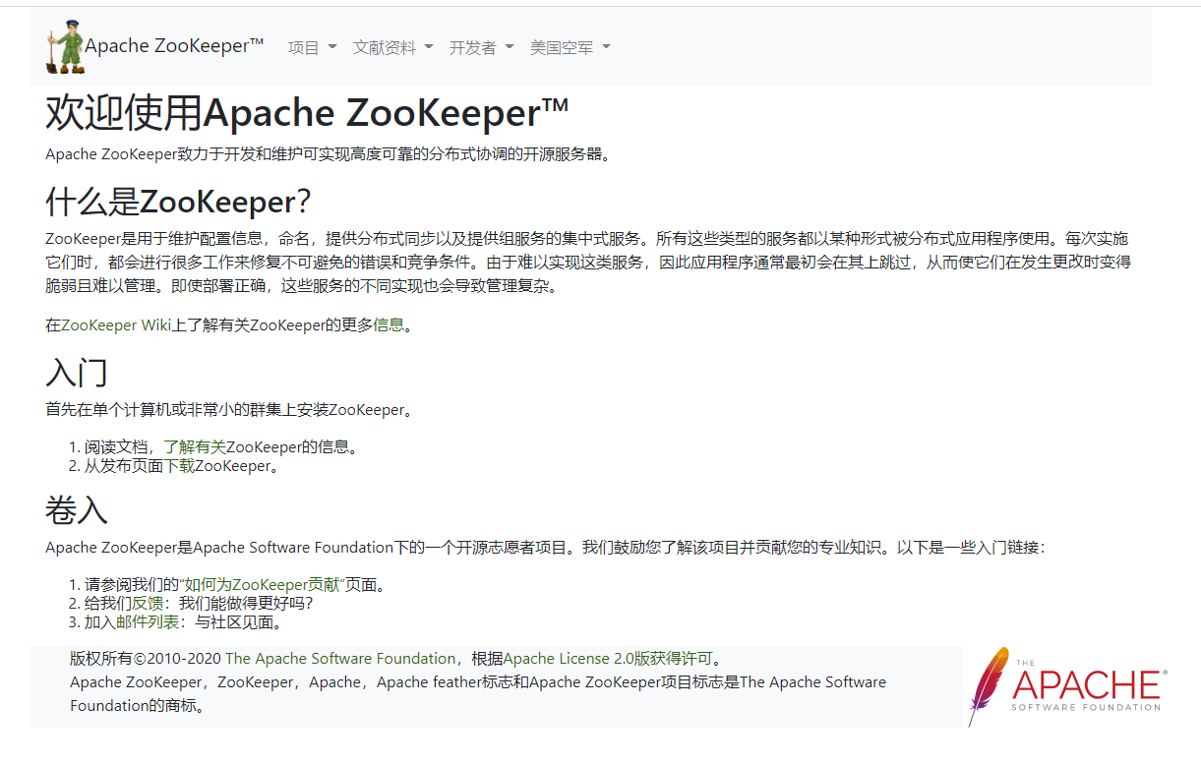This screenshot has height=765, width=1201.
Task: Open the ZooKeeper Wiki link
Action: click(116, 324)
